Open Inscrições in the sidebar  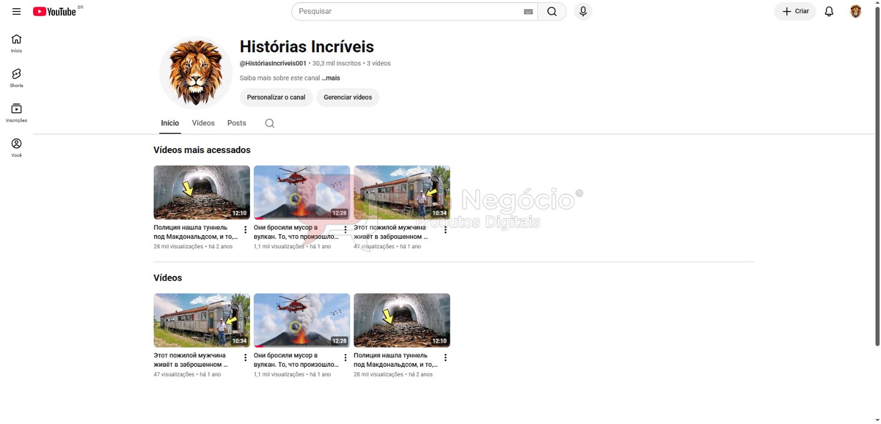click(x=17, y=113)
